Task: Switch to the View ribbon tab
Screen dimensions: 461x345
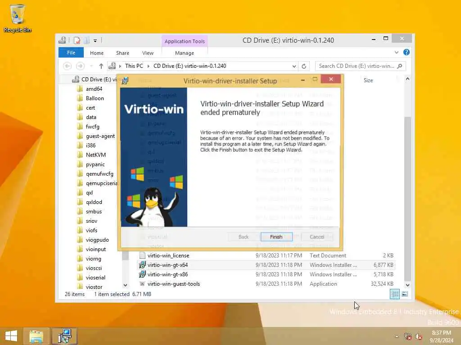Action: tap(148, 53)
